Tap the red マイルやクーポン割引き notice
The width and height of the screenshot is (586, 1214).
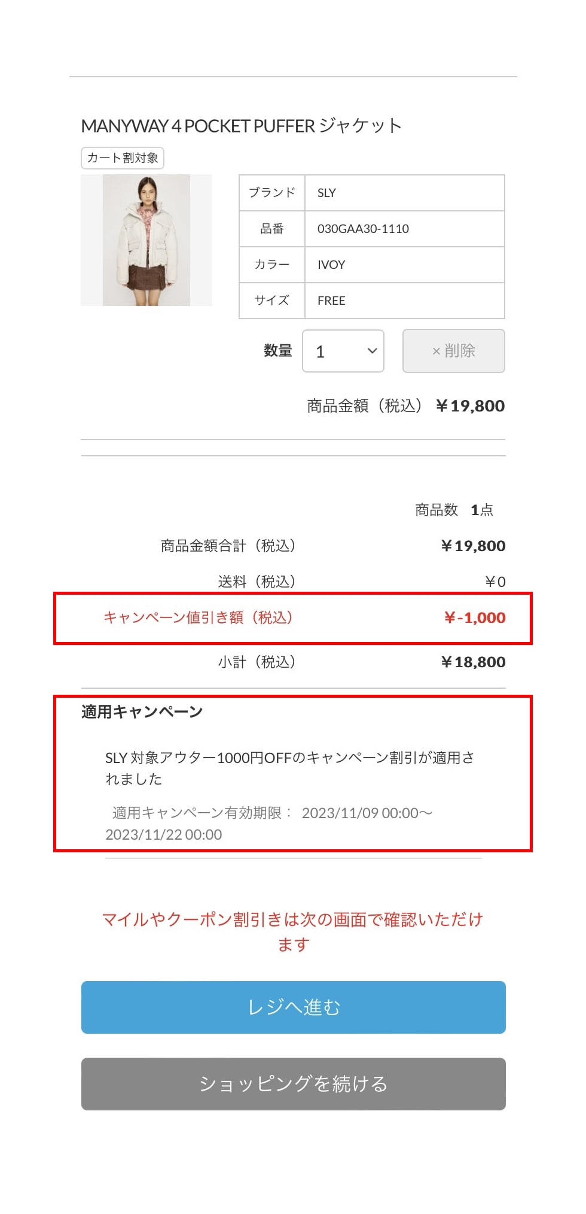pos(293,932)
